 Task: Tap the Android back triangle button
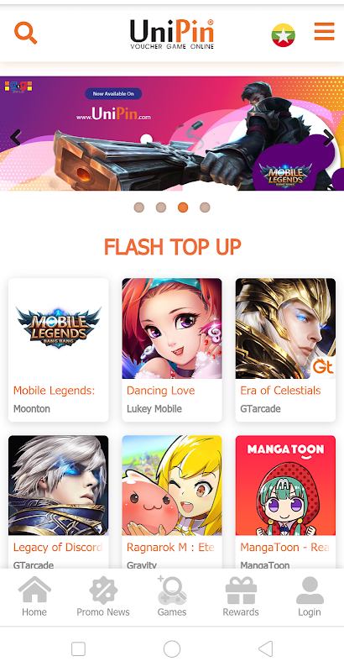[x=266, y=648]
